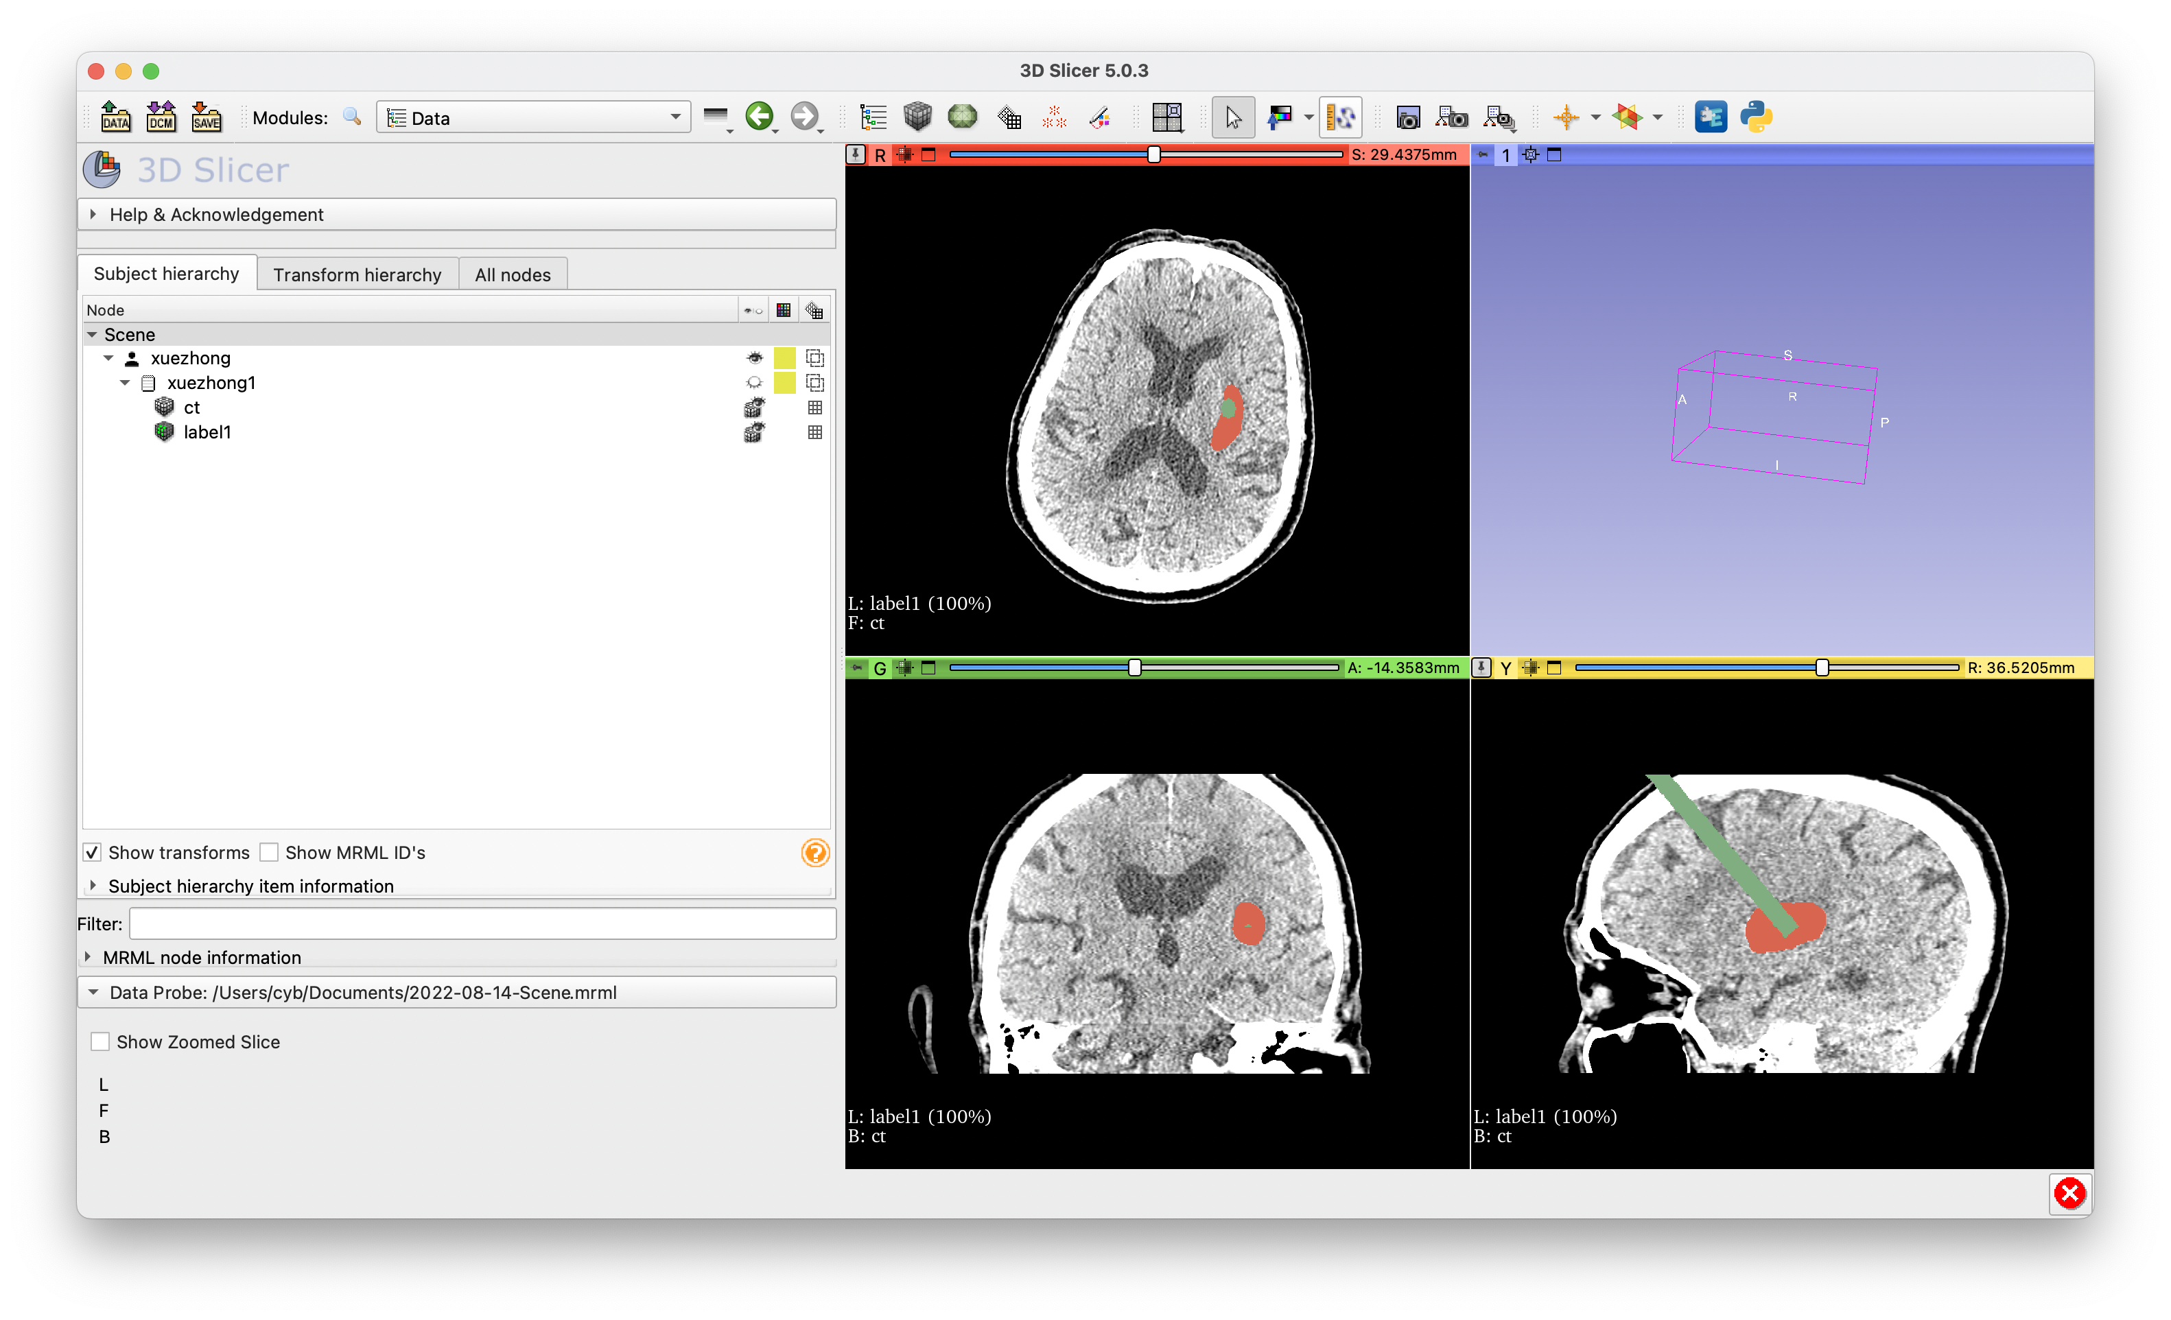Uncheck Show transforms checkbox
Viewport: 2171px width, 1320px height.
[x=93, y=852]
